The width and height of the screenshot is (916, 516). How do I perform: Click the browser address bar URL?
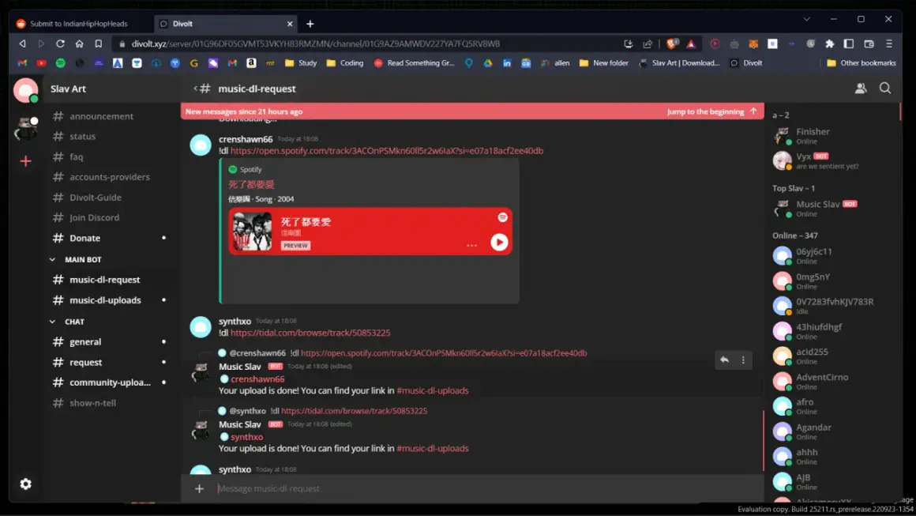point(315,43)
